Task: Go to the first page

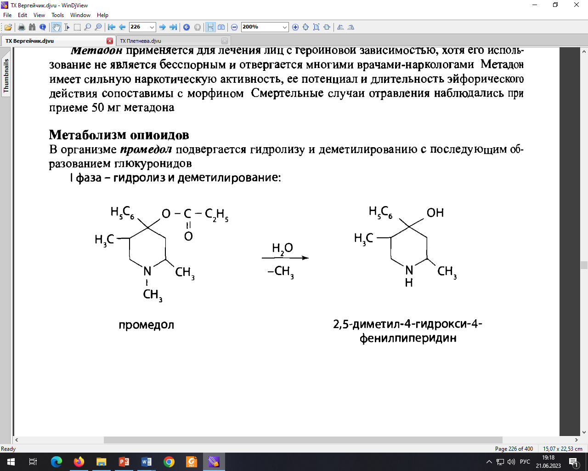Action: [x=112, y=27]
